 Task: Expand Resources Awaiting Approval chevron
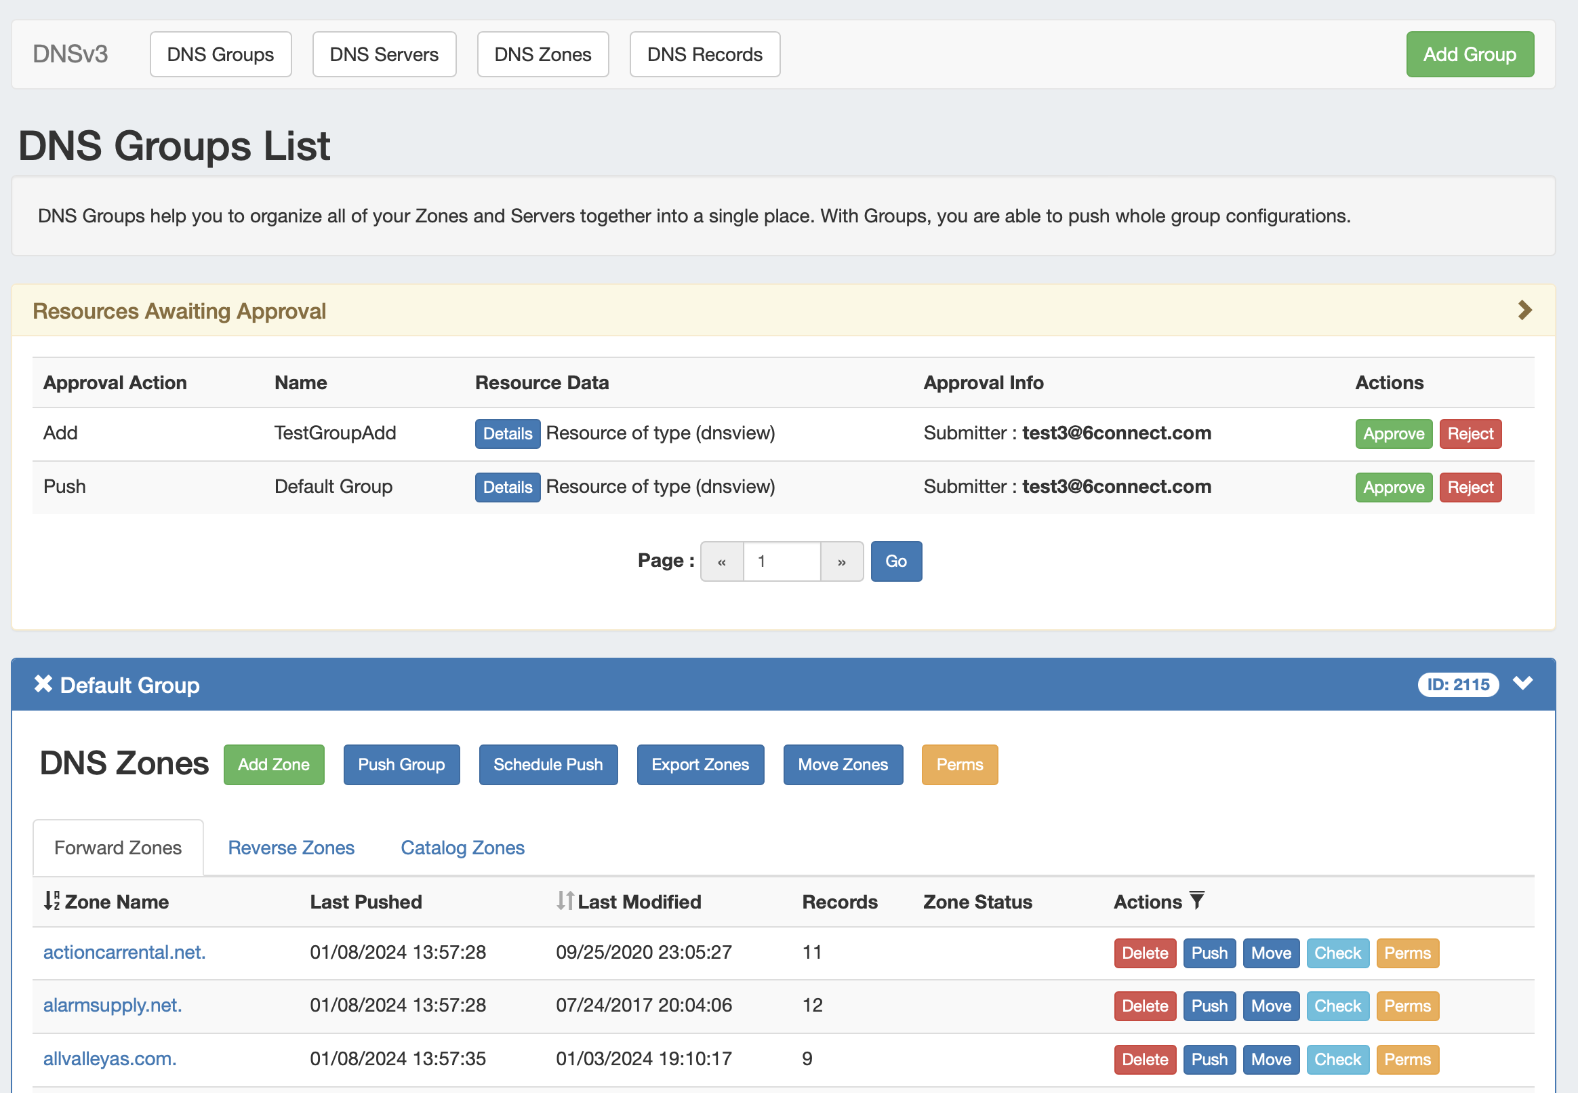coord(1524,311)
